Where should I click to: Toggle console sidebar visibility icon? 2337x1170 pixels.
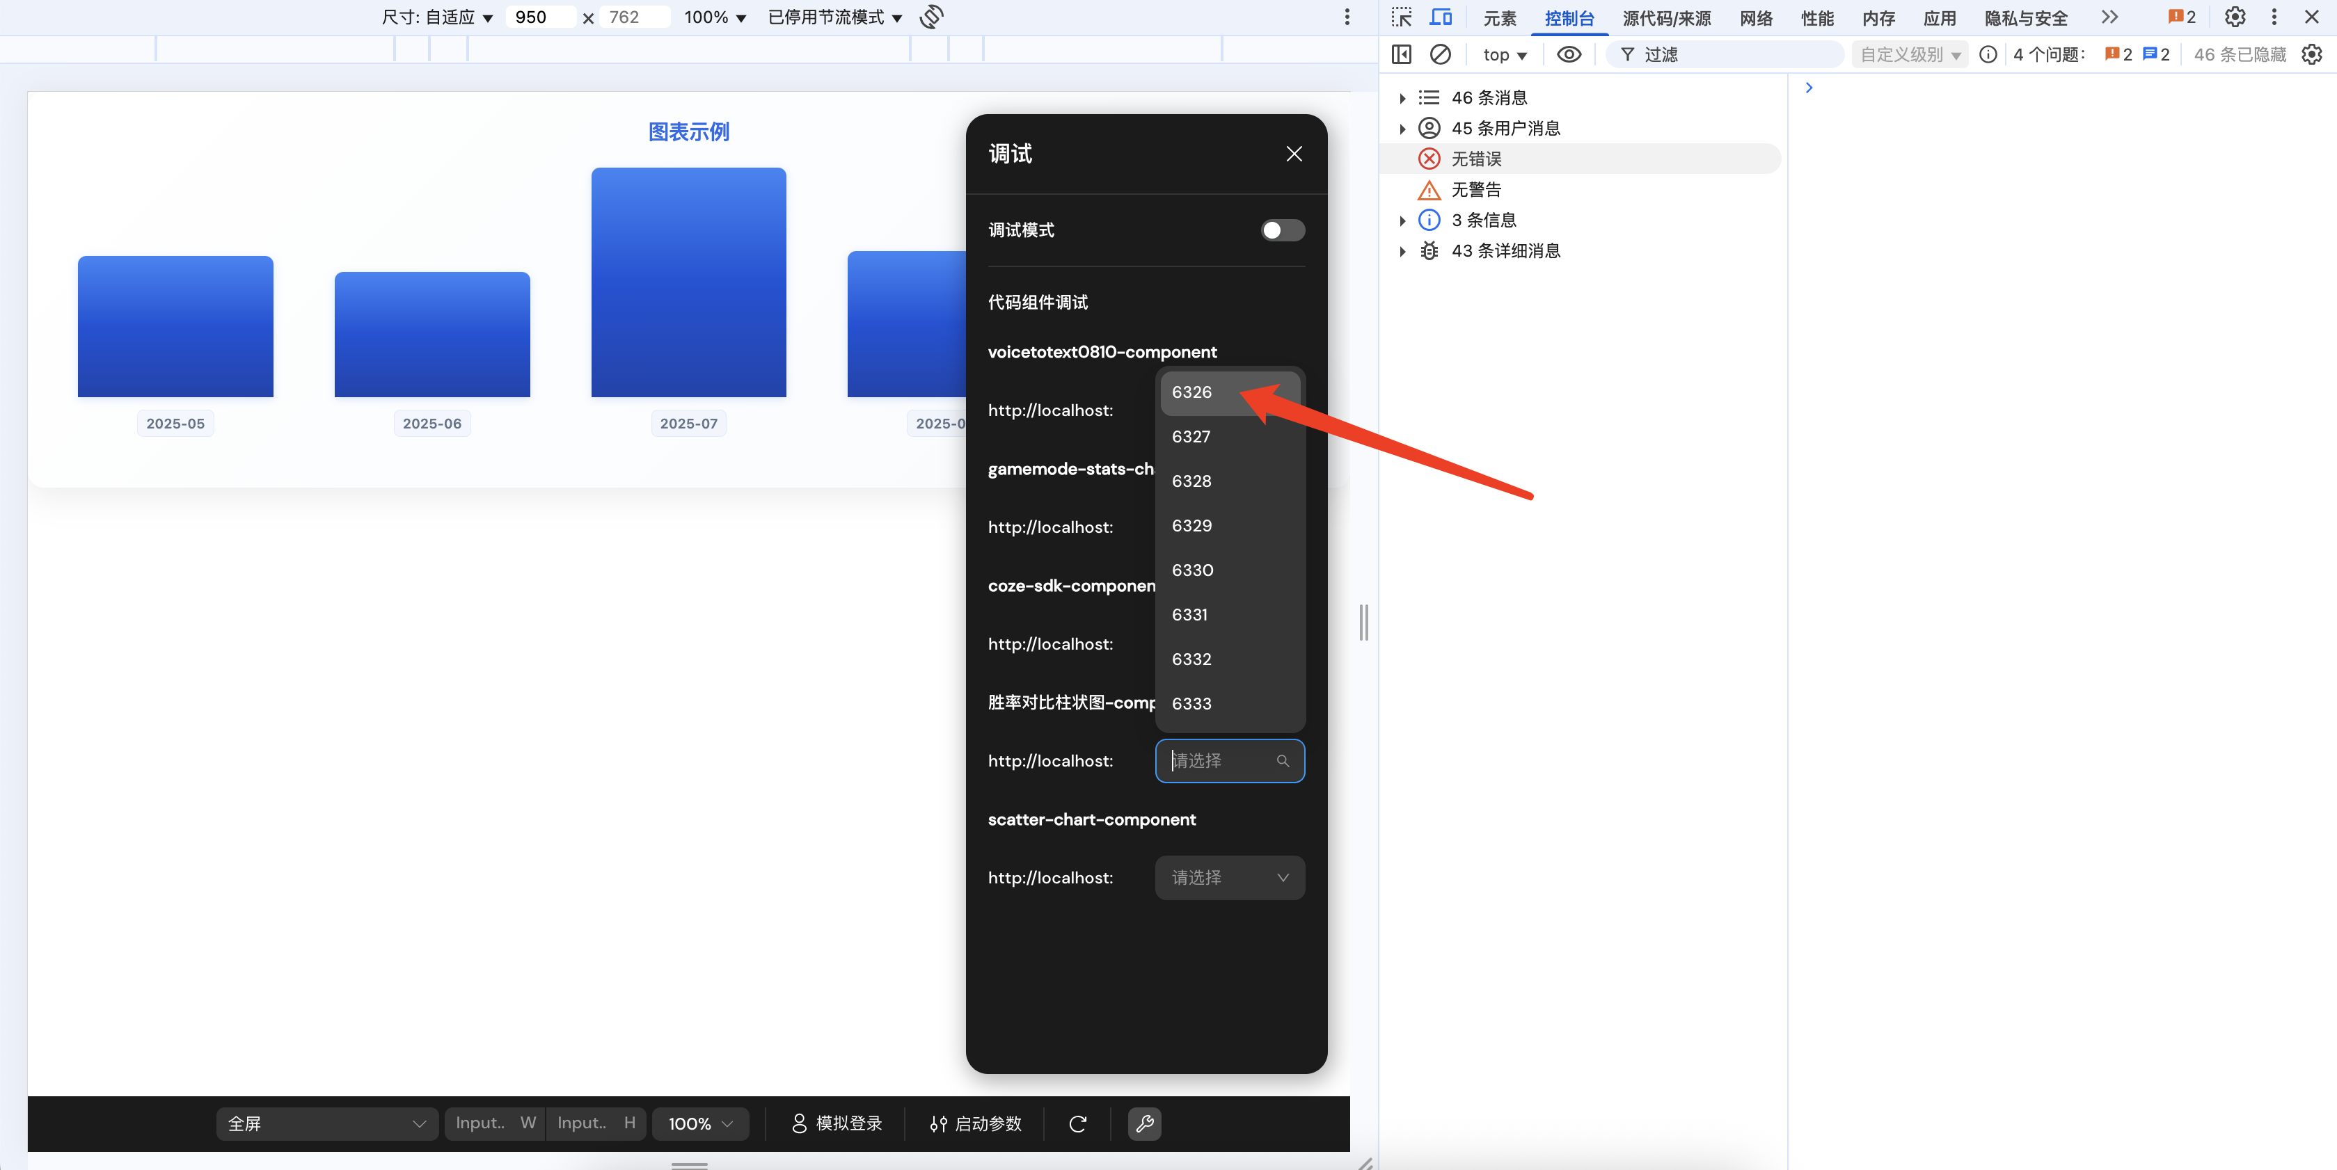coord(1402,54)
